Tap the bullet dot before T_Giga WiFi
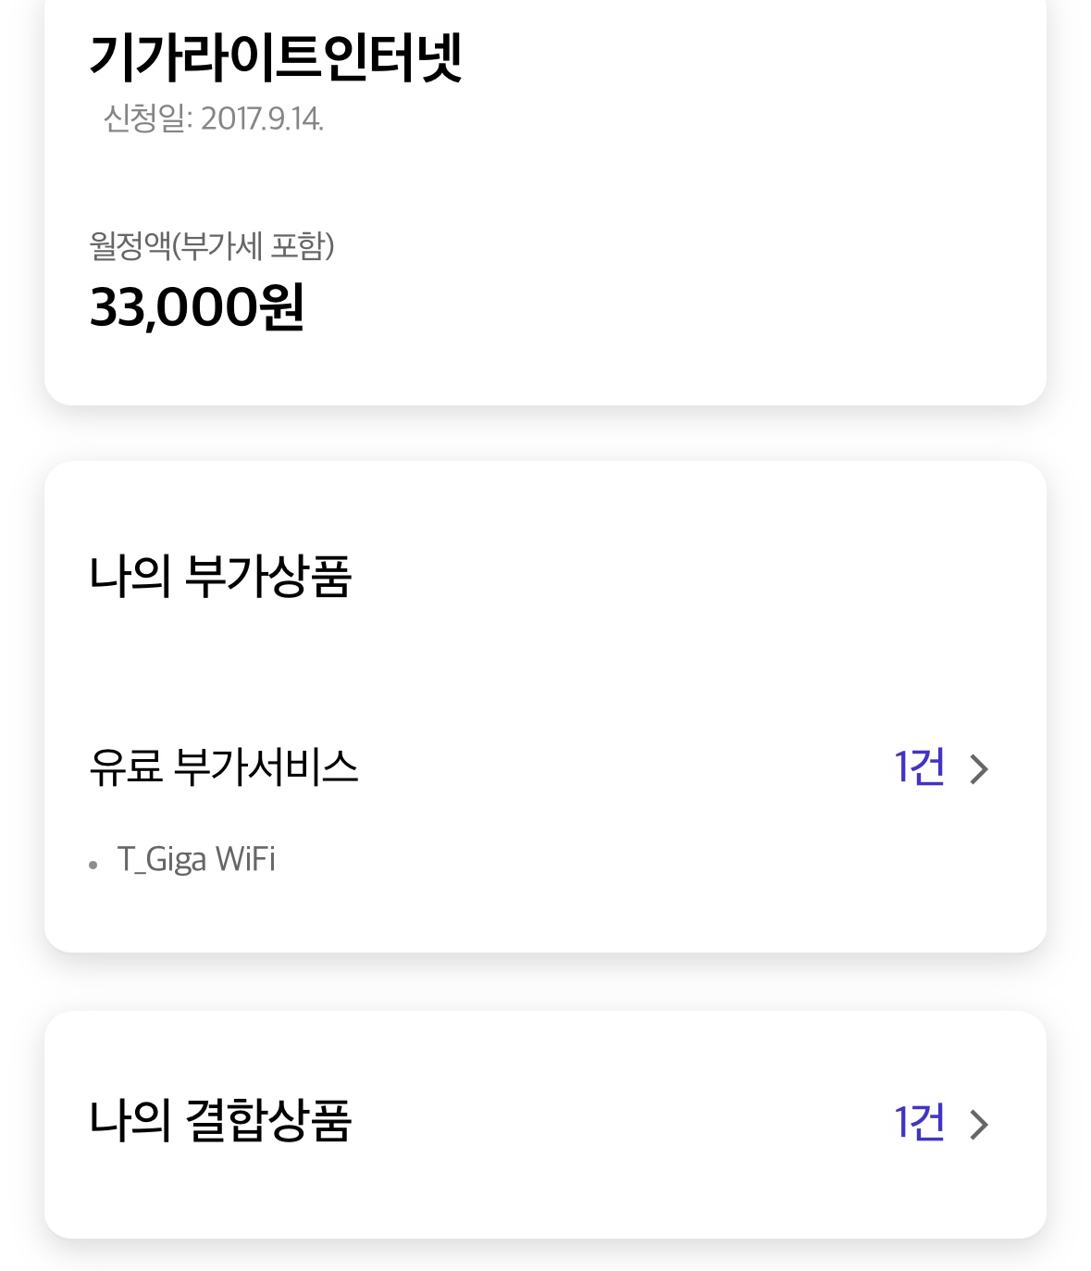Screen dimensions: 1091x1271 coord(93,866)
